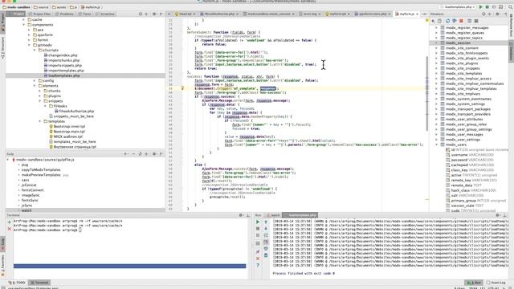Stop the process in the Run panel
Screen dimensions: 514x289
(258, 229)
